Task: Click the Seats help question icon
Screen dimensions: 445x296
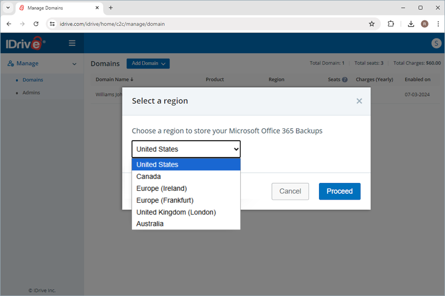Action: pyautogui.click(x=345, y=79)
